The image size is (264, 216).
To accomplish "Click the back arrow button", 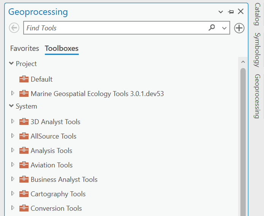I will point(14,28).
